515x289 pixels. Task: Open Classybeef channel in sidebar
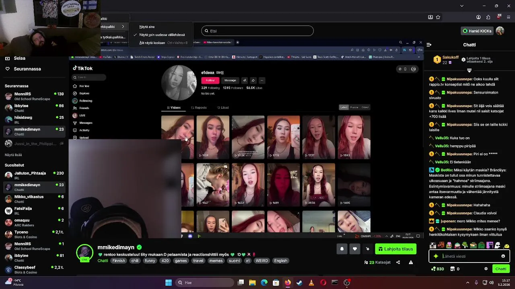34,270
